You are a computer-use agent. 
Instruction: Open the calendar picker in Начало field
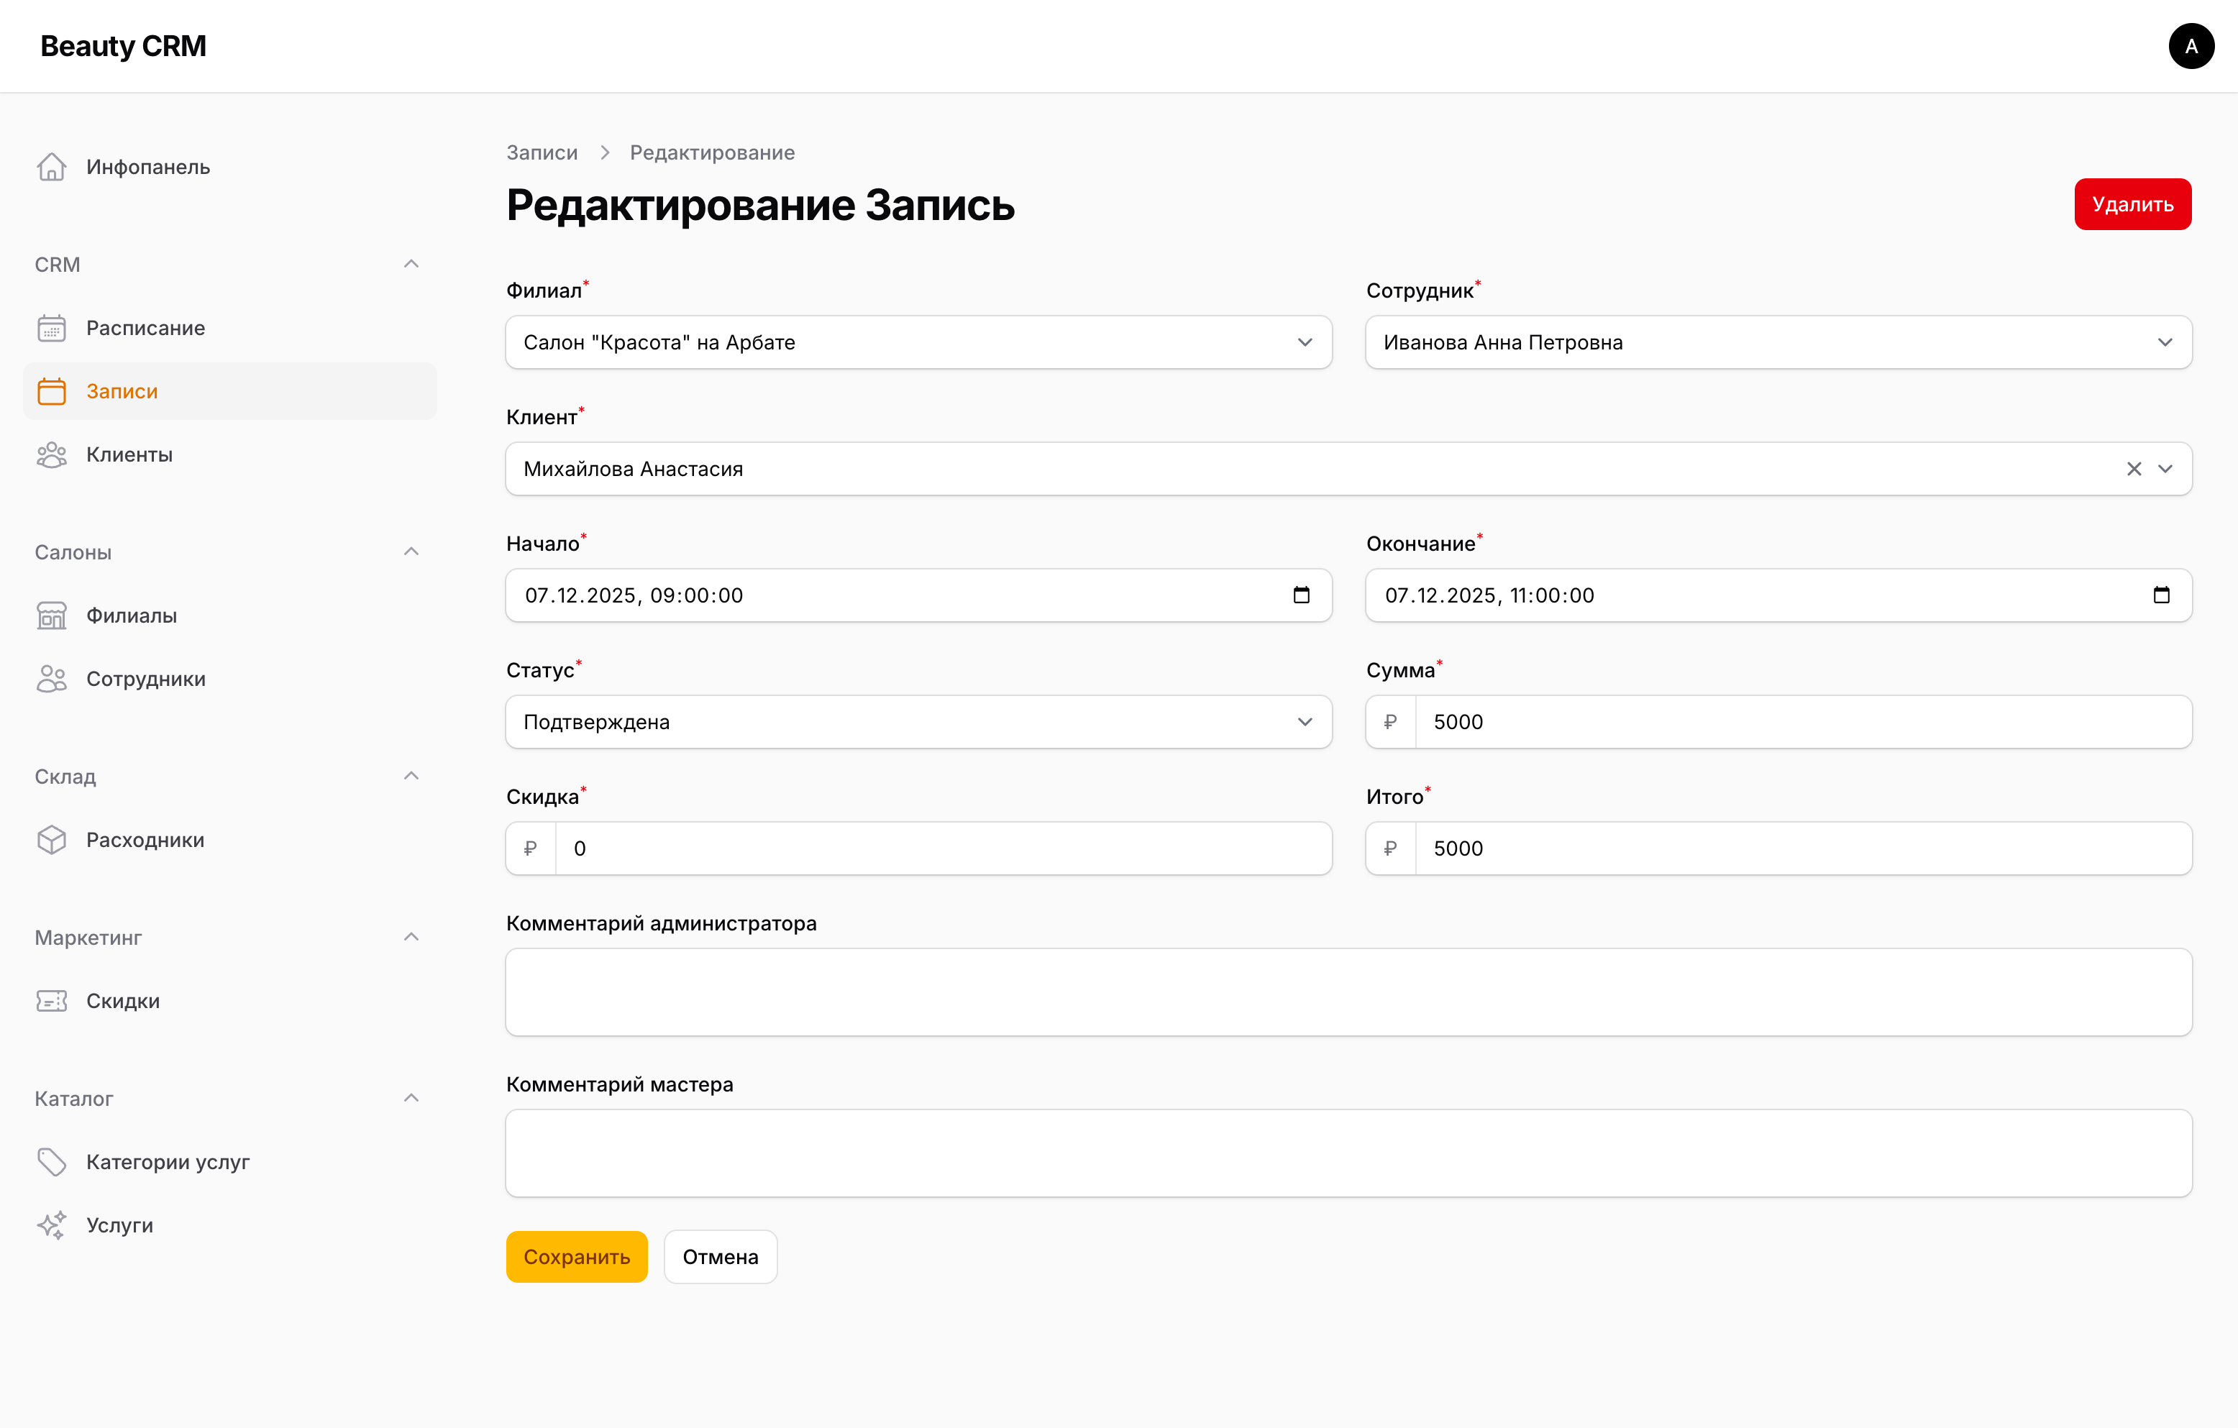click(x=1301, y=595)
